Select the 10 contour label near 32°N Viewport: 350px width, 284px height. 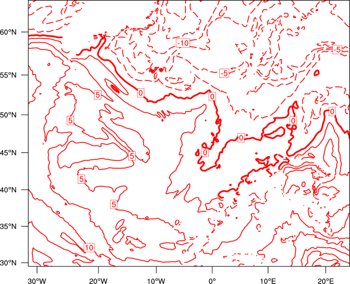coord(89,247)
